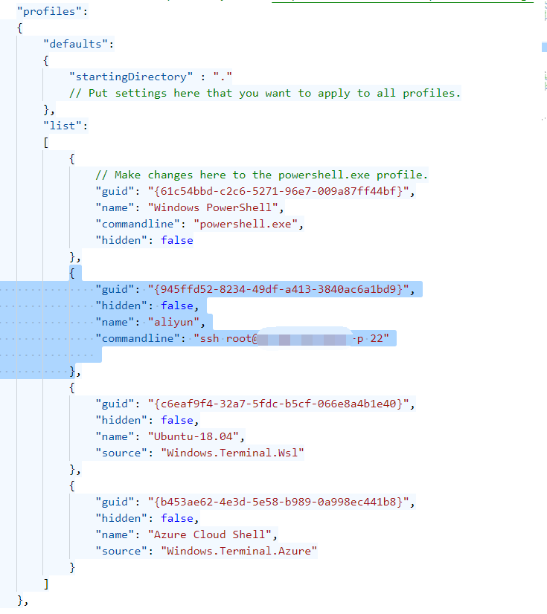
Task: Click the "Windows.Terminal.Azure" source value
Action: 239,552
